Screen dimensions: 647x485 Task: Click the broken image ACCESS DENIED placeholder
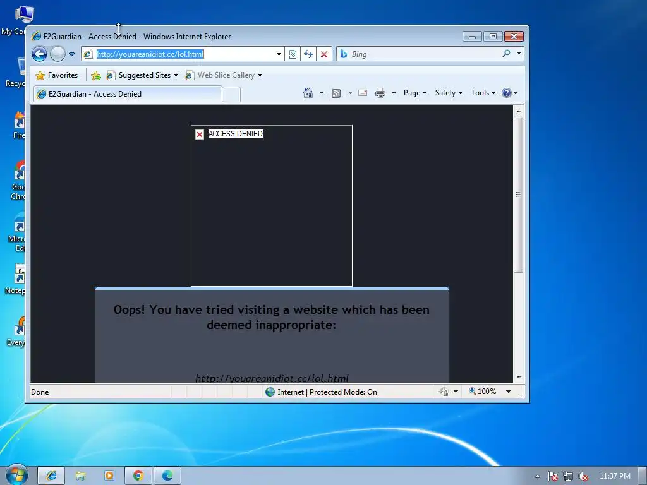pos(272,205)
